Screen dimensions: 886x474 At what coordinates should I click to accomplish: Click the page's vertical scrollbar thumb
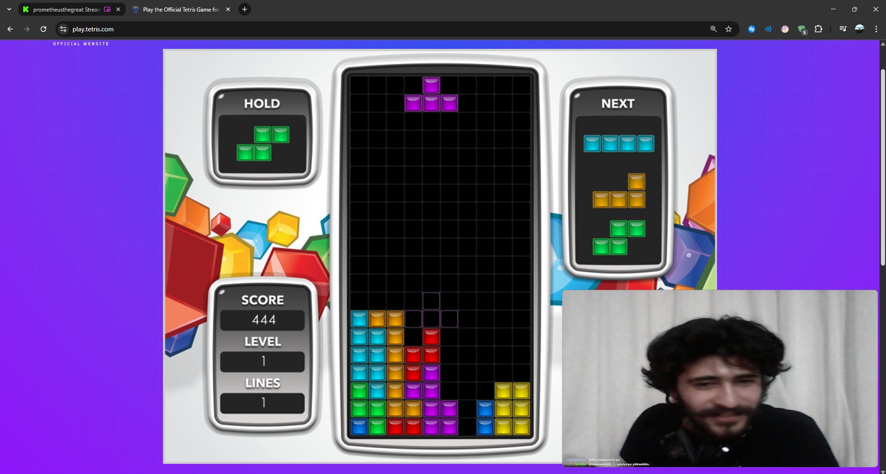click(883, 167)
